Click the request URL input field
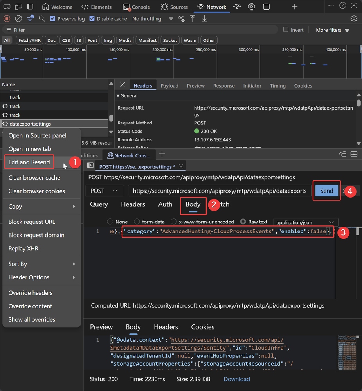Viewport: 362px width, 391px height. tap(220, 191)
